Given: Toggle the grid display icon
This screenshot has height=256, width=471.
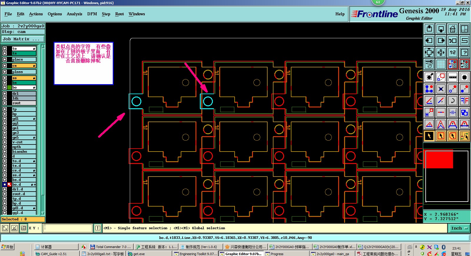Looking at the screenshot, I should pyautogui.click(x=441, y=64).
